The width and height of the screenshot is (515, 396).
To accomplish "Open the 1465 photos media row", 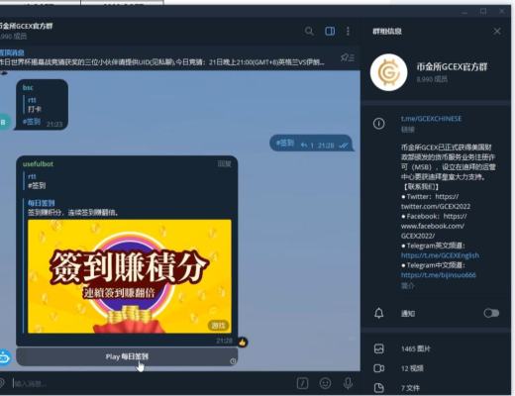I will coord(436,348).
